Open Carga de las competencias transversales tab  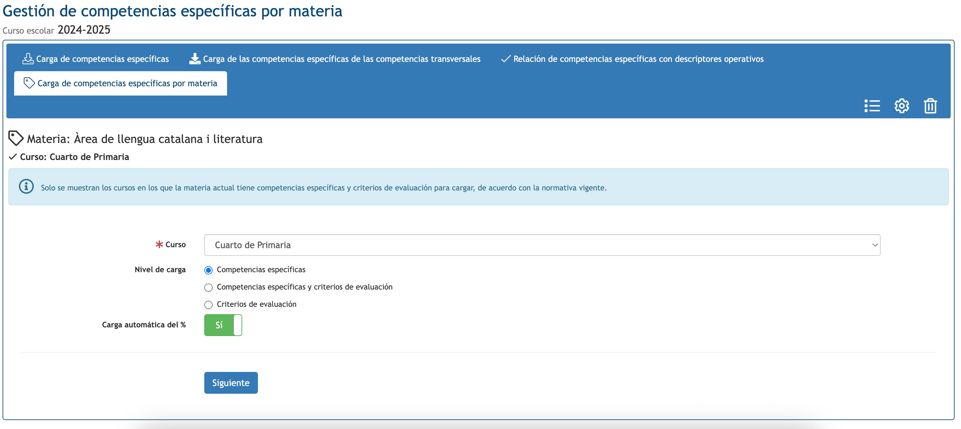[341, 59]
